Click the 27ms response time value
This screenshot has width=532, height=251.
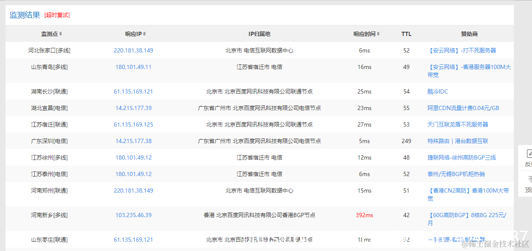pyautogui.click(x=364, y=124)
